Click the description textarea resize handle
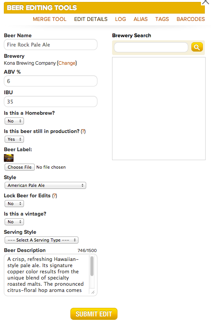The image size is (211, 328). pos(93,292)
